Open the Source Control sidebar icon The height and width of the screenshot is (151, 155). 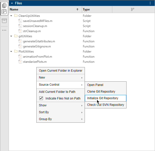[x=4, y=12]
